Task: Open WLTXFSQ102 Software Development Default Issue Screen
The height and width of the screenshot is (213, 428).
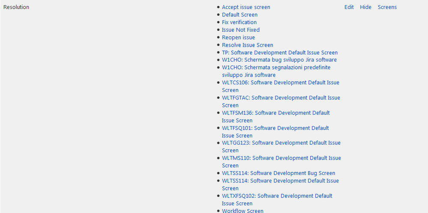Action: pos(277,200)
